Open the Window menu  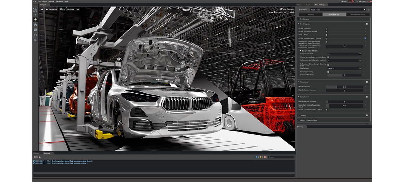click(51, 1)
